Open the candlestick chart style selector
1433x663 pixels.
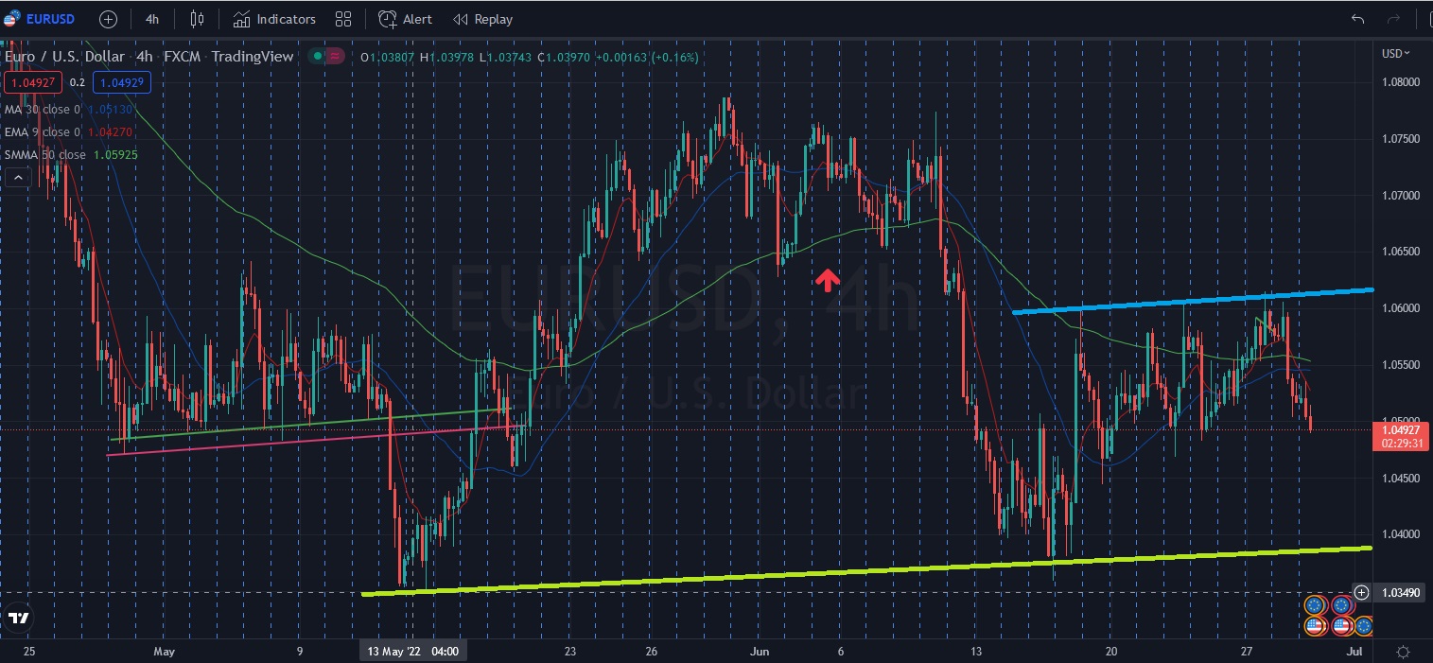pyautogui.click(x=197, y=19)
